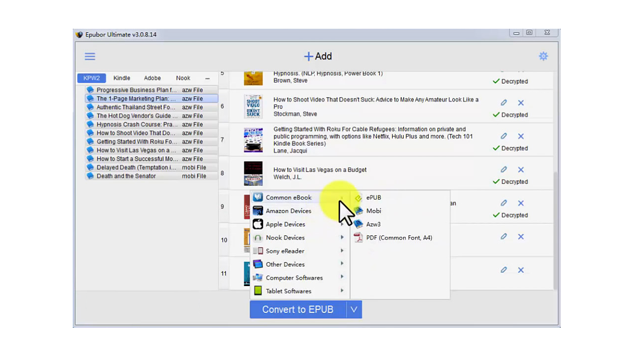Screen dimensions: 634x357
Task: Select How to Start a Successful file
Action: [152, 159]
